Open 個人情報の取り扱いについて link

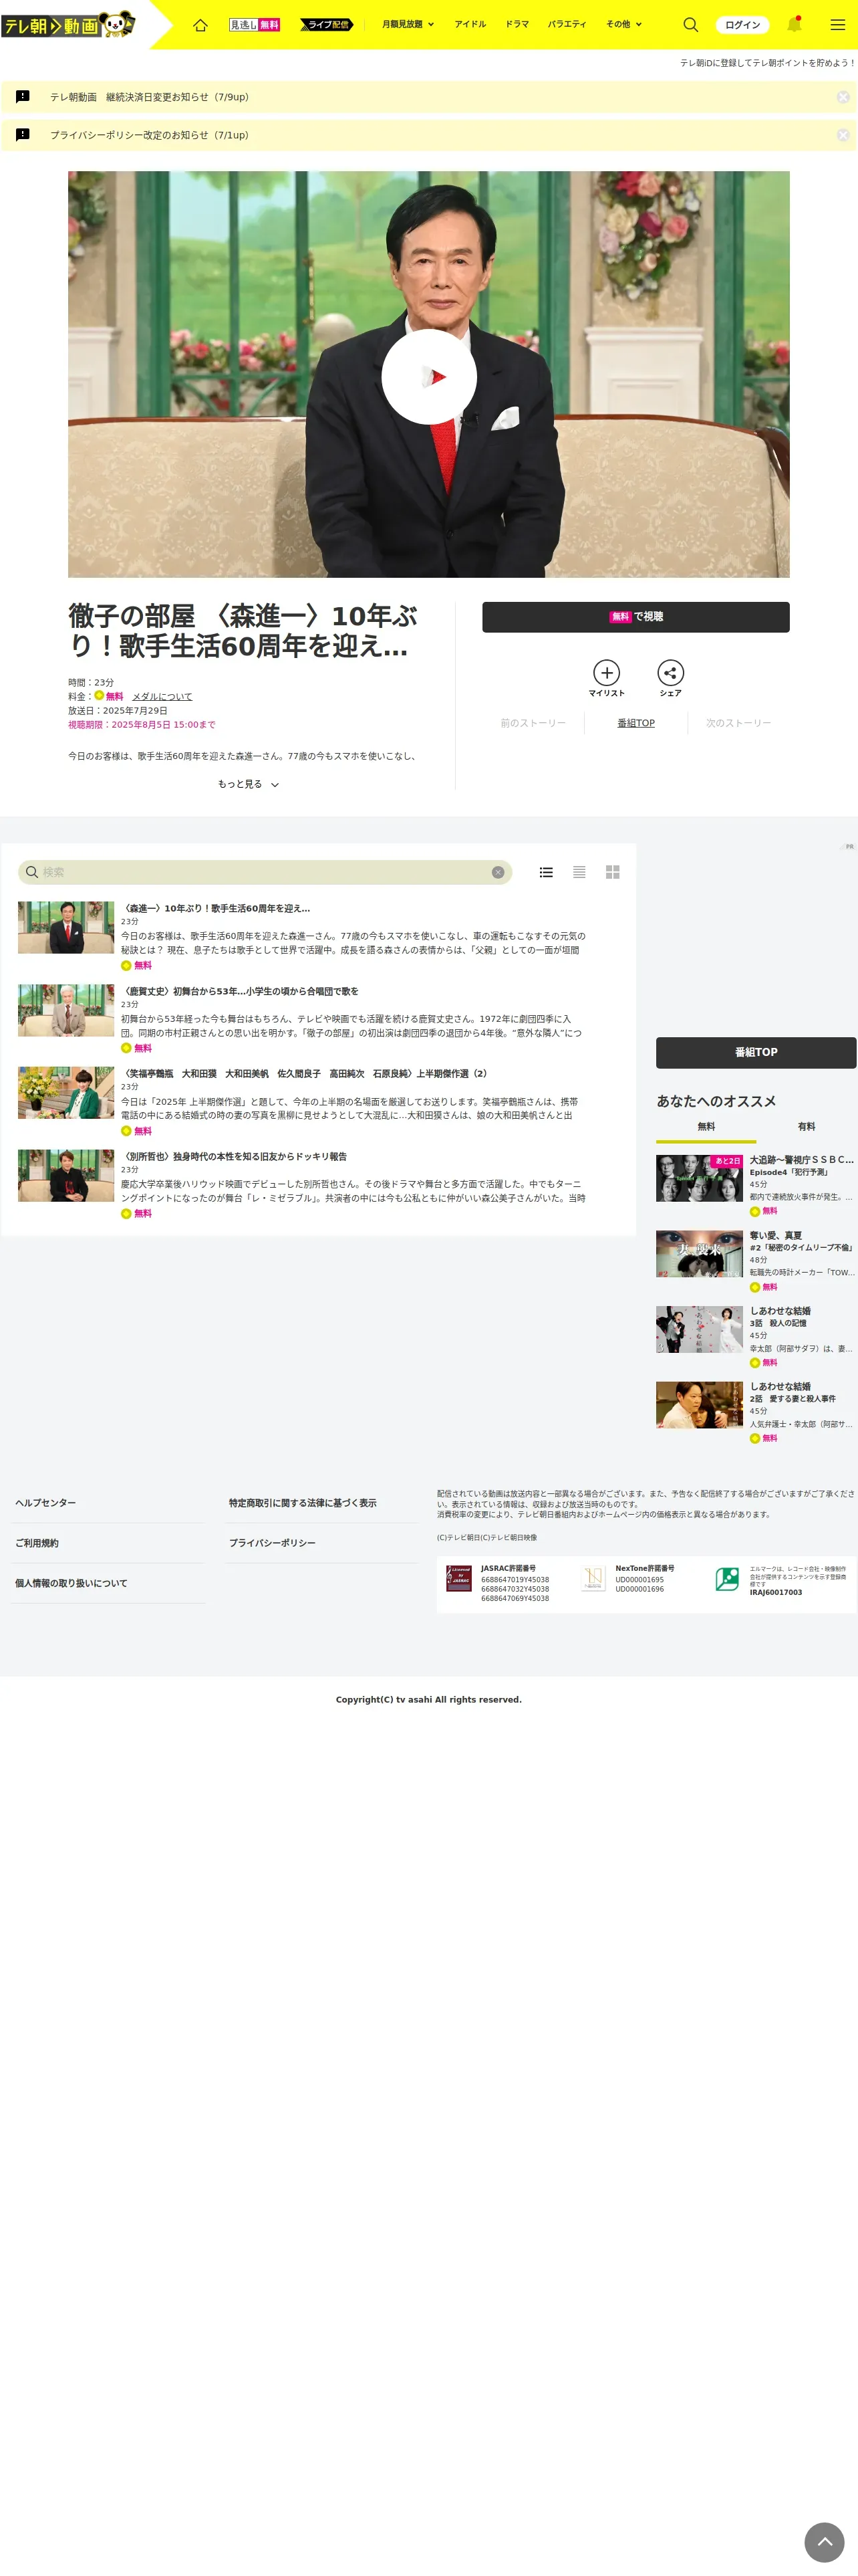tap(71, 1583)
